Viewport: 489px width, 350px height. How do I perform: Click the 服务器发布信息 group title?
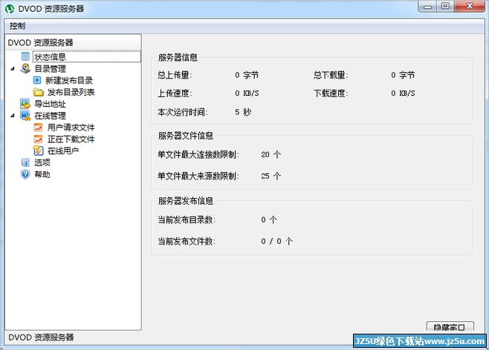tap(186, 201)
